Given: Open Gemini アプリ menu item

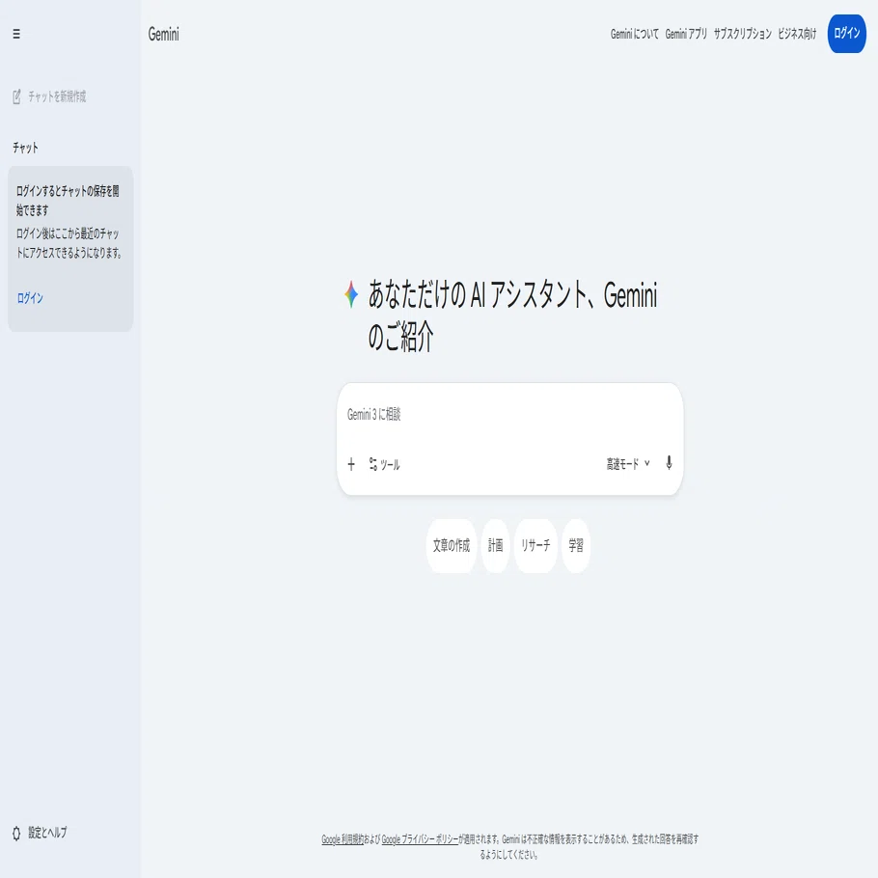Looking at the screenshot, I should coord(686,34).
